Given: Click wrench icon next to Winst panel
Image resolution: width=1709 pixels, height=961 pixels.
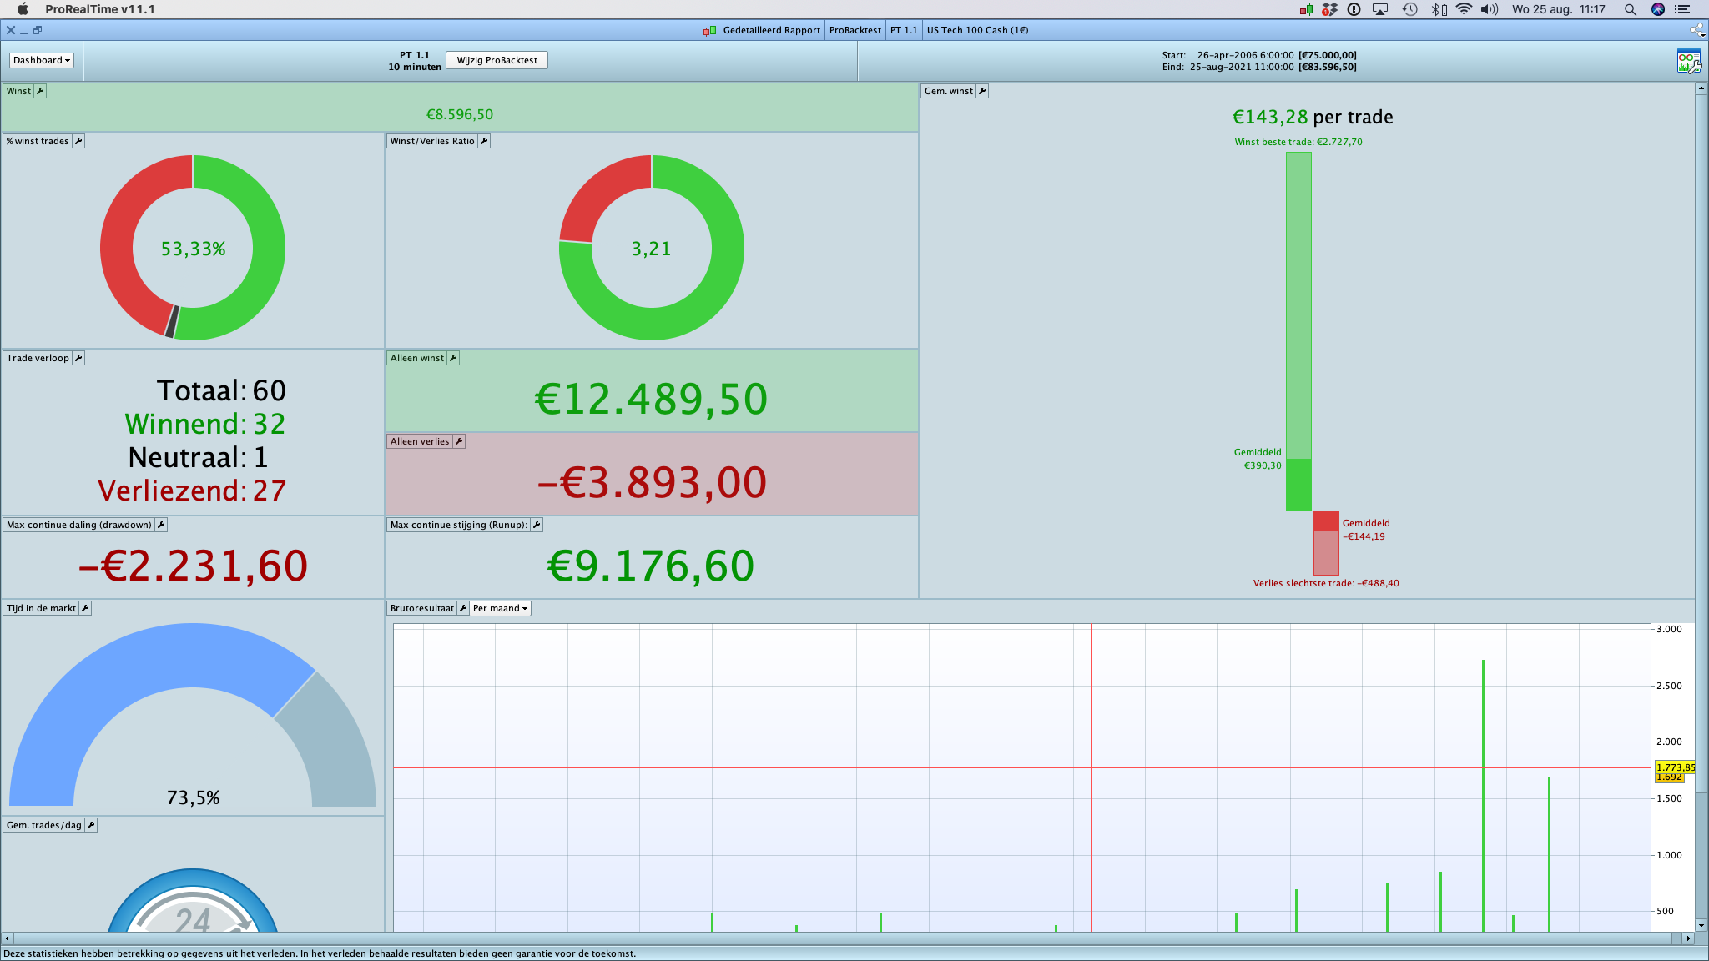Looking at the screenshot, I should (x=40, y=91).
